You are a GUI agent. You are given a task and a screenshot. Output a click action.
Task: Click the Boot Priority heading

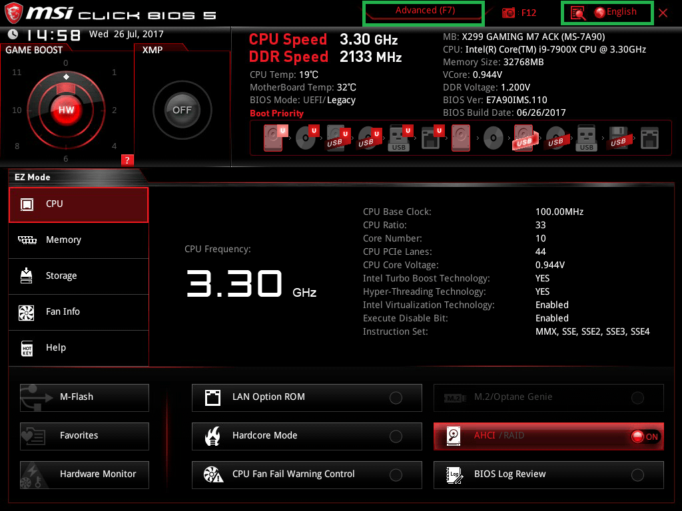pyautogui.click(x=276, y=113)
